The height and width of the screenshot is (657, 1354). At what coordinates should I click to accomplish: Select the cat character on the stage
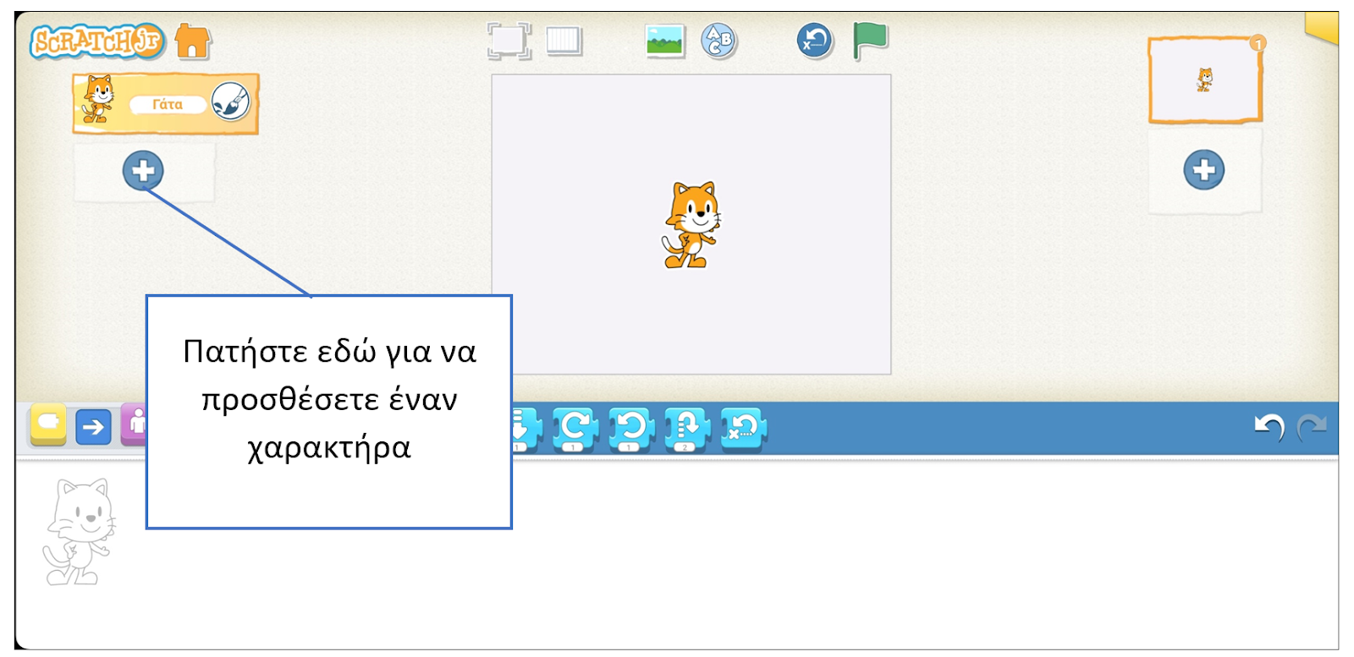pyautogui.click(x=691, y=225)
